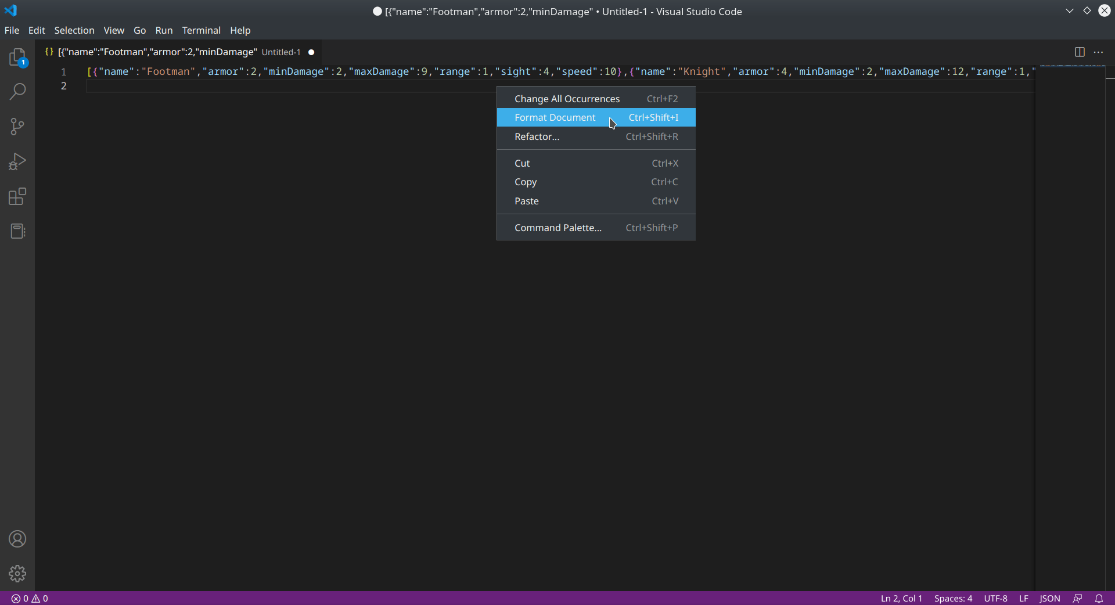Open the editor More Actions ellipsis menu
This screenshot has height=605, width=1115.
(1099, 52)
